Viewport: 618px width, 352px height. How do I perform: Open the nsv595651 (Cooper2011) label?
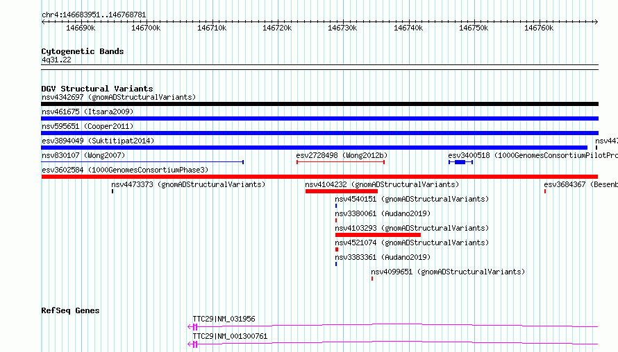87,126
